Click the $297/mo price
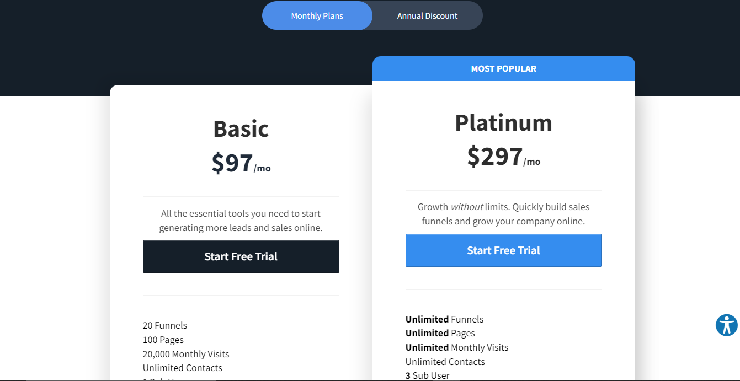The height and width of the screenshot is (381, 740). click(x=503, y=157)
